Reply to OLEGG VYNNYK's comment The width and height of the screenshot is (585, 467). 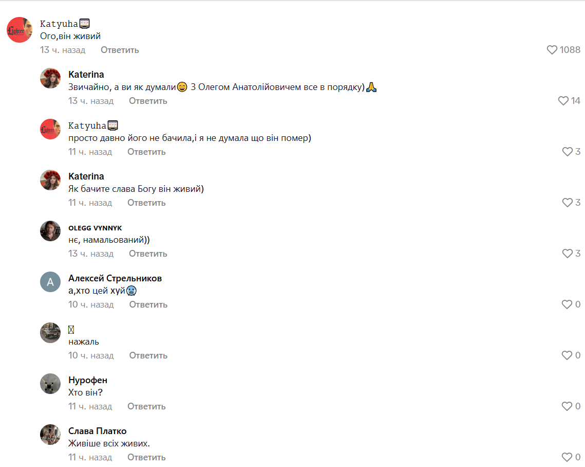148,254
